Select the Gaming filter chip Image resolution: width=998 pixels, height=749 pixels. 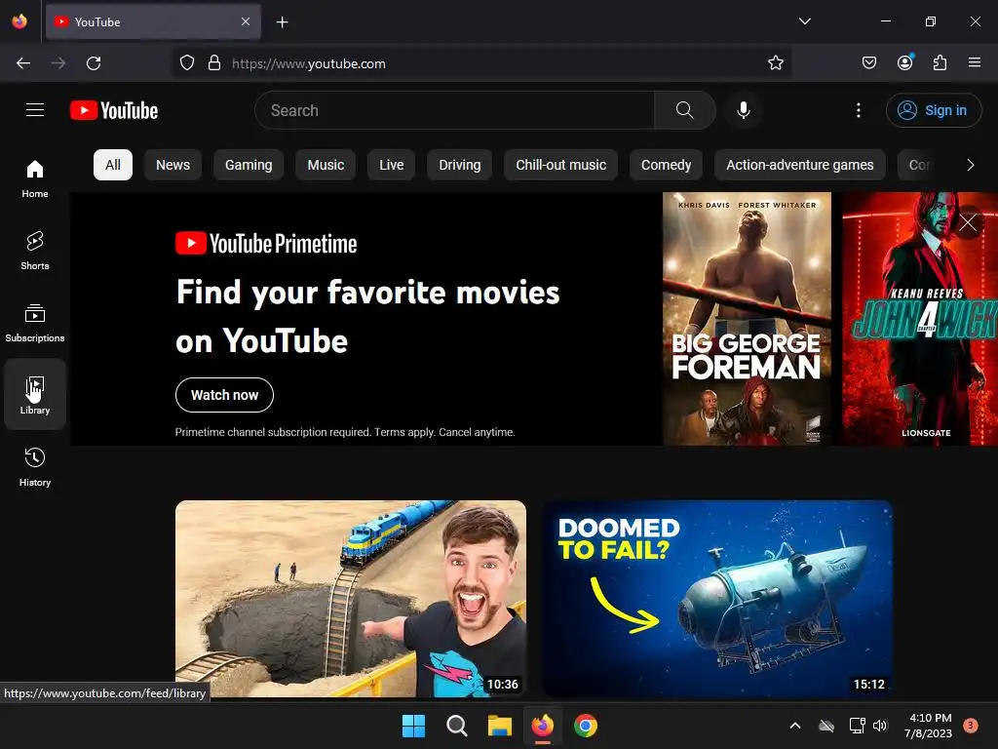click(x=249, y=165)
